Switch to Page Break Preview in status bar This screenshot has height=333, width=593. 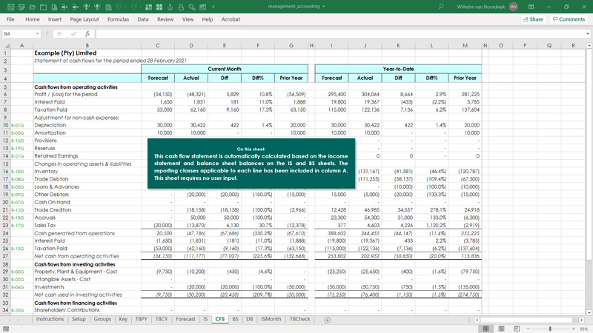[x=517, y=329]
